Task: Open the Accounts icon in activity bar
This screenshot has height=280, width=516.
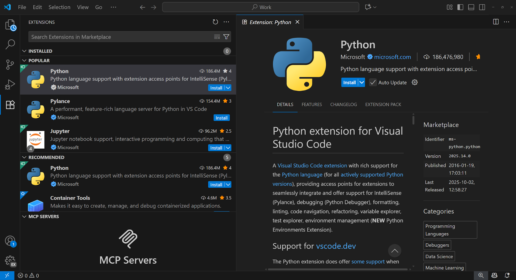Action: click(10, 240)
